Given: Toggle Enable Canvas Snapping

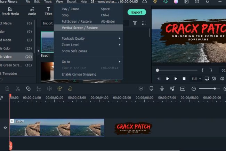Looking at the screenshot, I should (x=88, y=74).
